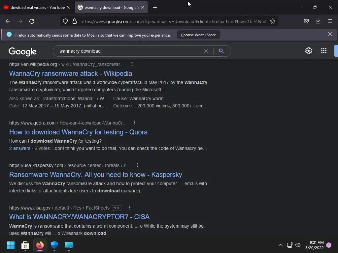Open Google quick settings gear

(x=309, y=51)
